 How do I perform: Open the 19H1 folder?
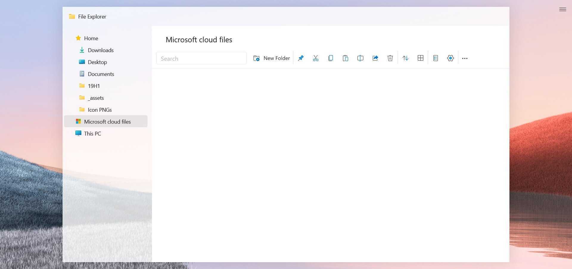106,86
